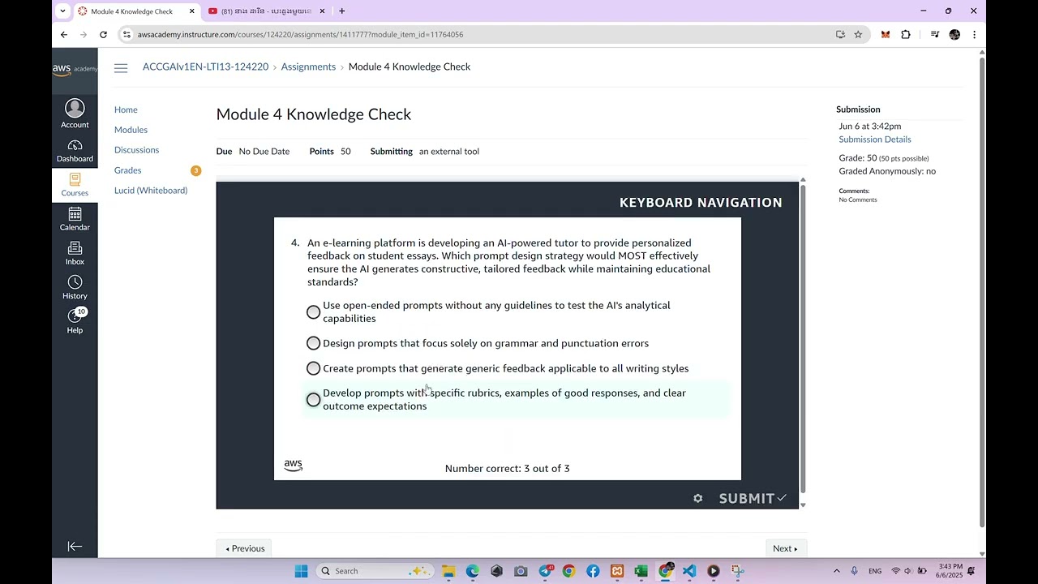Click the embedded quiz frame scrollbar

coord(803,337)
